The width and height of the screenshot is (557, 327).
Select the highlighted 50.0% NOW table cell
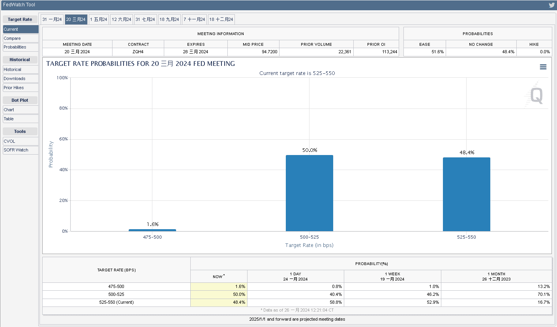click(219, 294)
